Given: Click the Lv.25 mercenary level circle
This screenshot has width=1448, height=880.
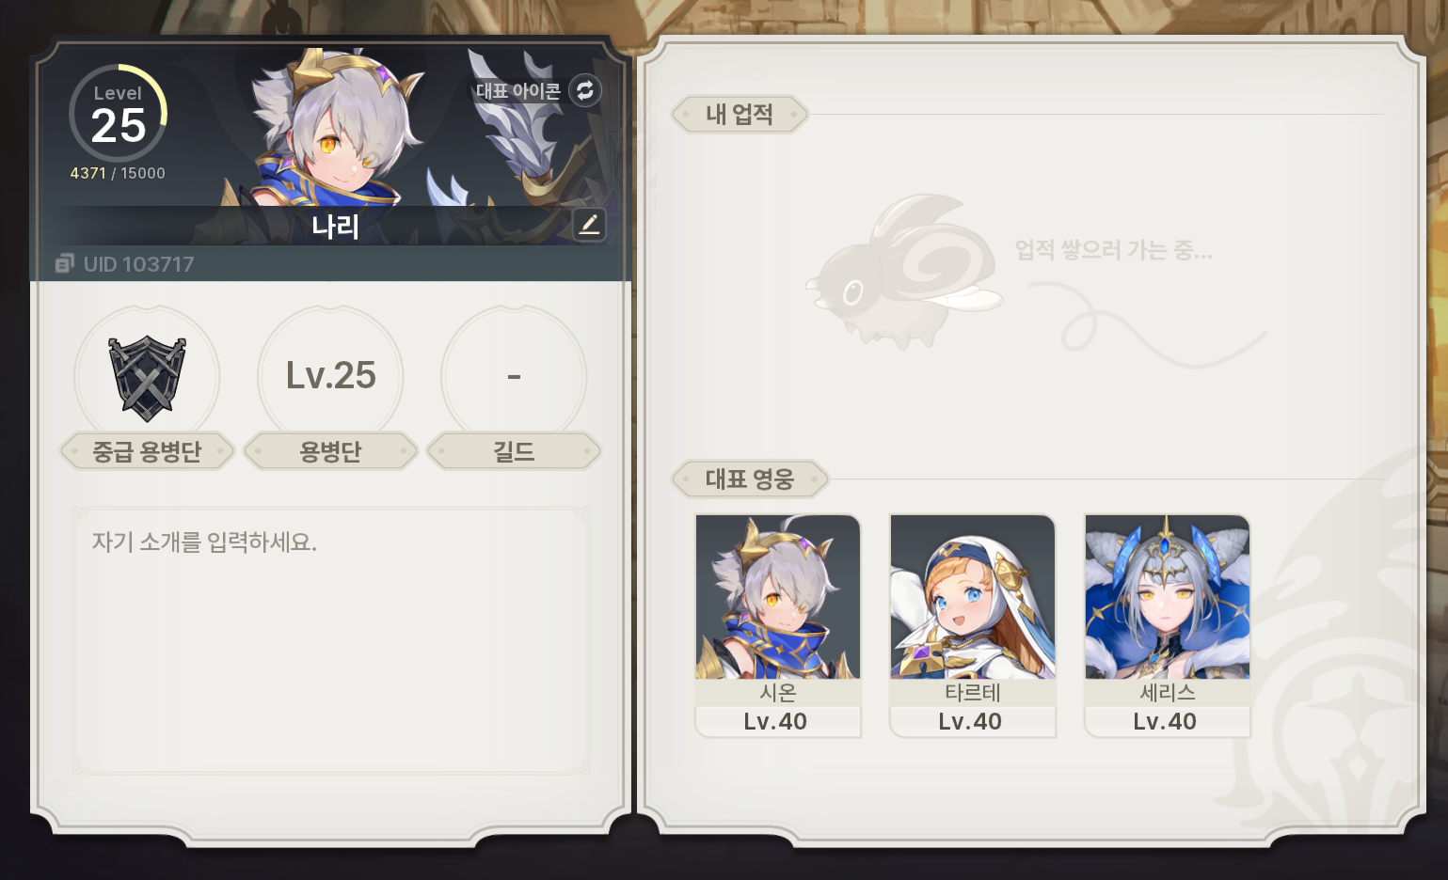Looking at the screenshot, I should click(x=330, y=376).
